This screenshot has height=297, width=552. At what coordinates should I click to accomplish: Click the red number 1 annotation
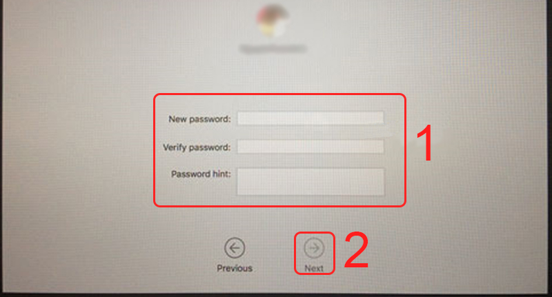pos(425,143)
